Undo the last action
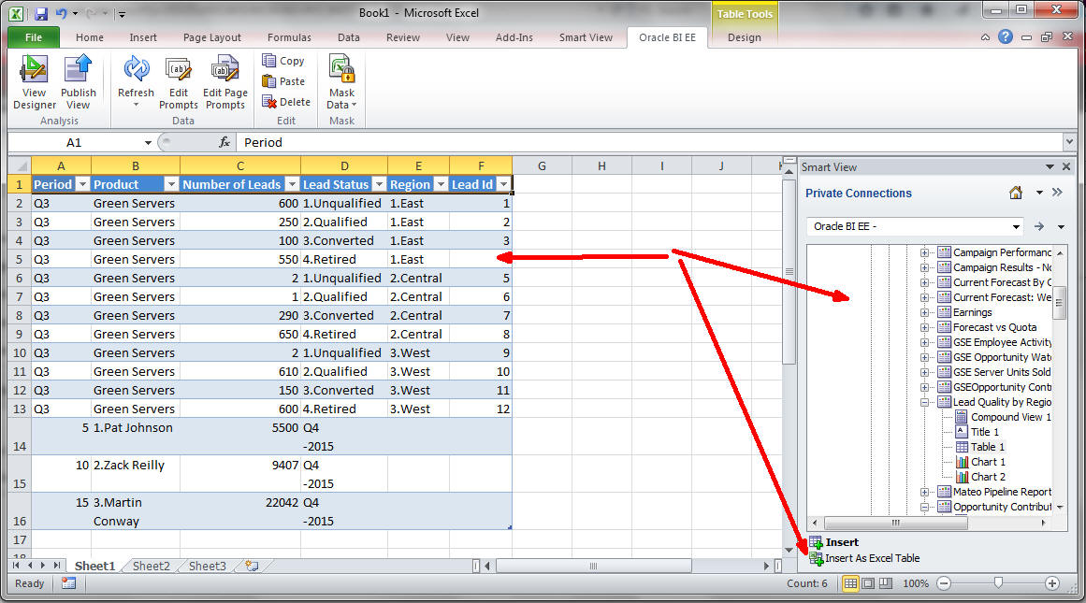This screenshot has width=1086, height=603. tap(62, 13)
